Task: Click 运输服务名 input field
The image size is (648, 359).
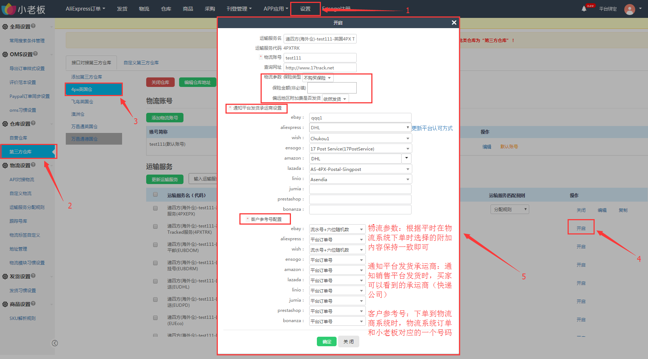Action: [320, 39]
